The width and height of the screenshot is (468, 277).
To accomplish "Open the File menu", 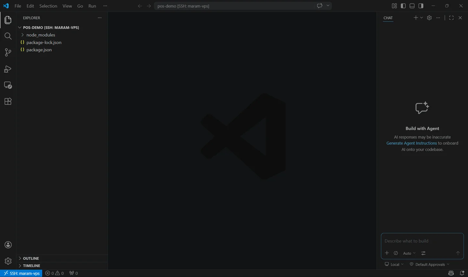I will tap(18, 6).
